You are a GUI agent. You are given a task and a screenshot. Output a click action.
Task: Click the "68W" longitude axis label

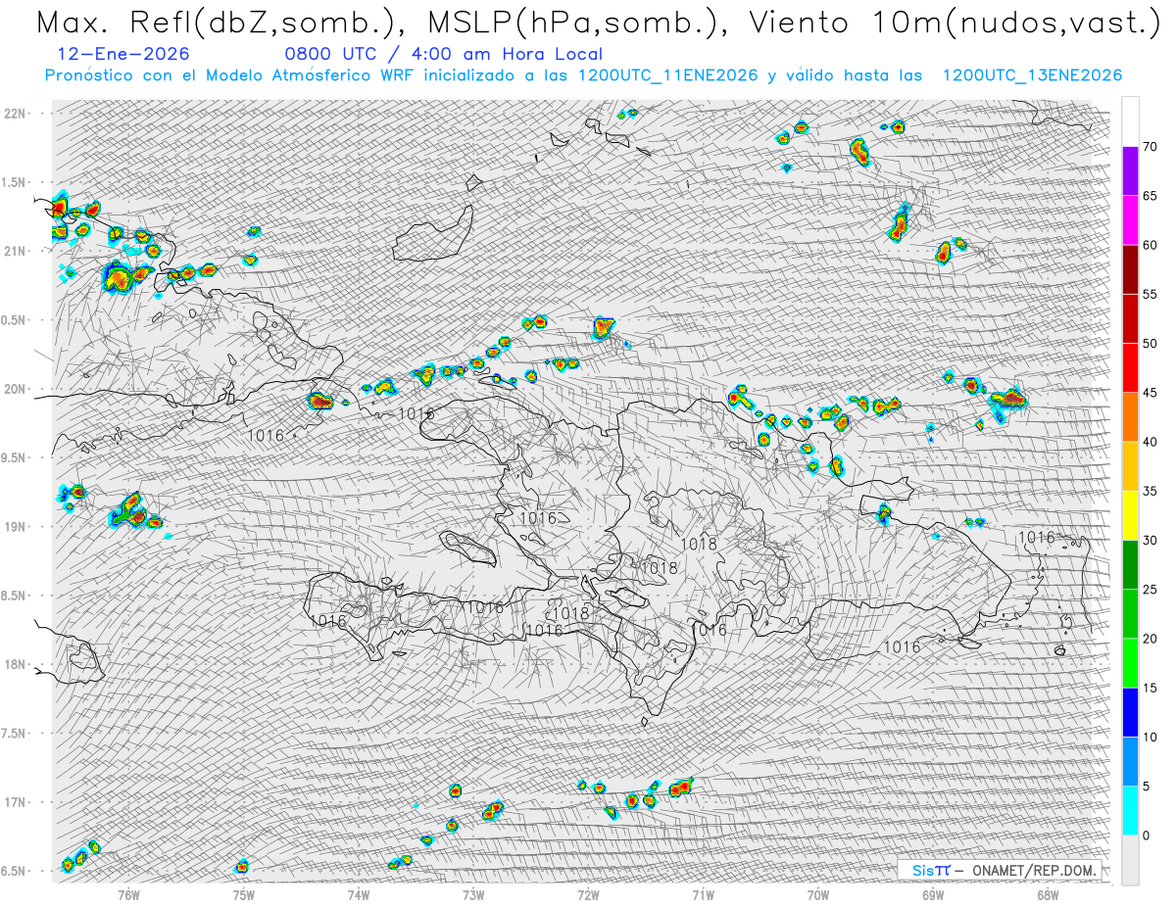tap(1048, 893)
